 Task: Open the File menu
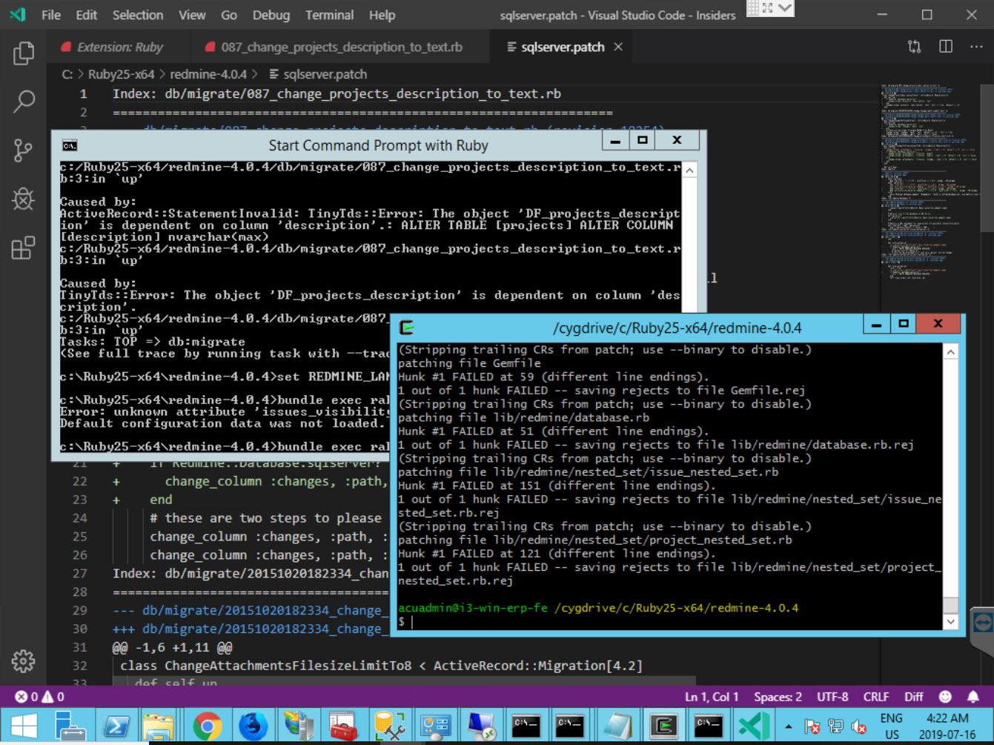pos(51,15)
